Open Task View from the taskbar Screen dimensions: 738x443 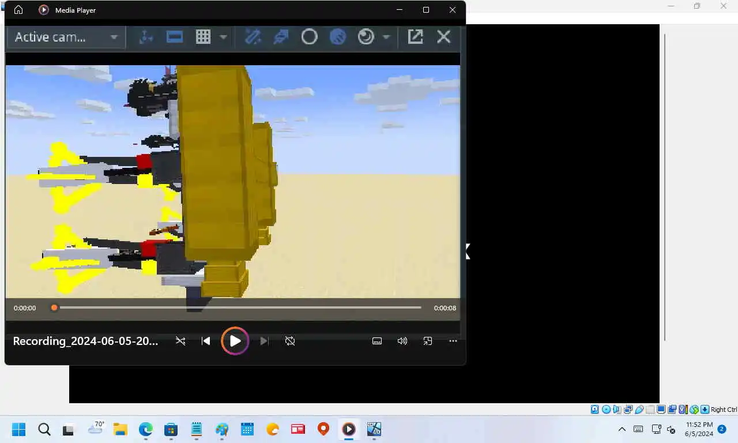(x=69, y=429)
